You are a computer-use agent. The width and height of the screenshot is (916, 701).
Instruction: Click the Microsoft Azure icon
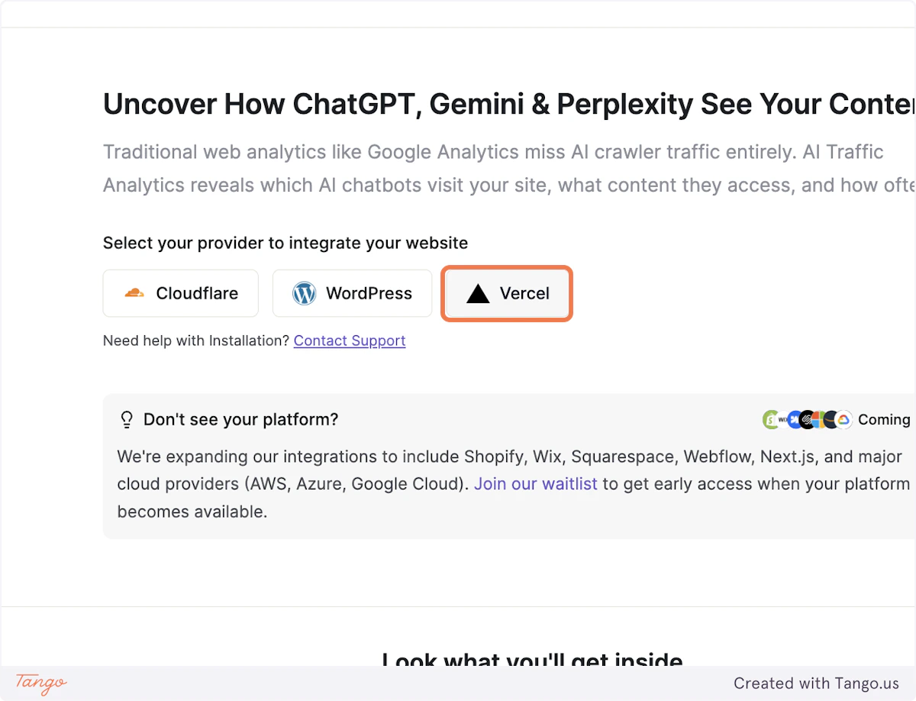pyautogui.click(x=818, y=419)
